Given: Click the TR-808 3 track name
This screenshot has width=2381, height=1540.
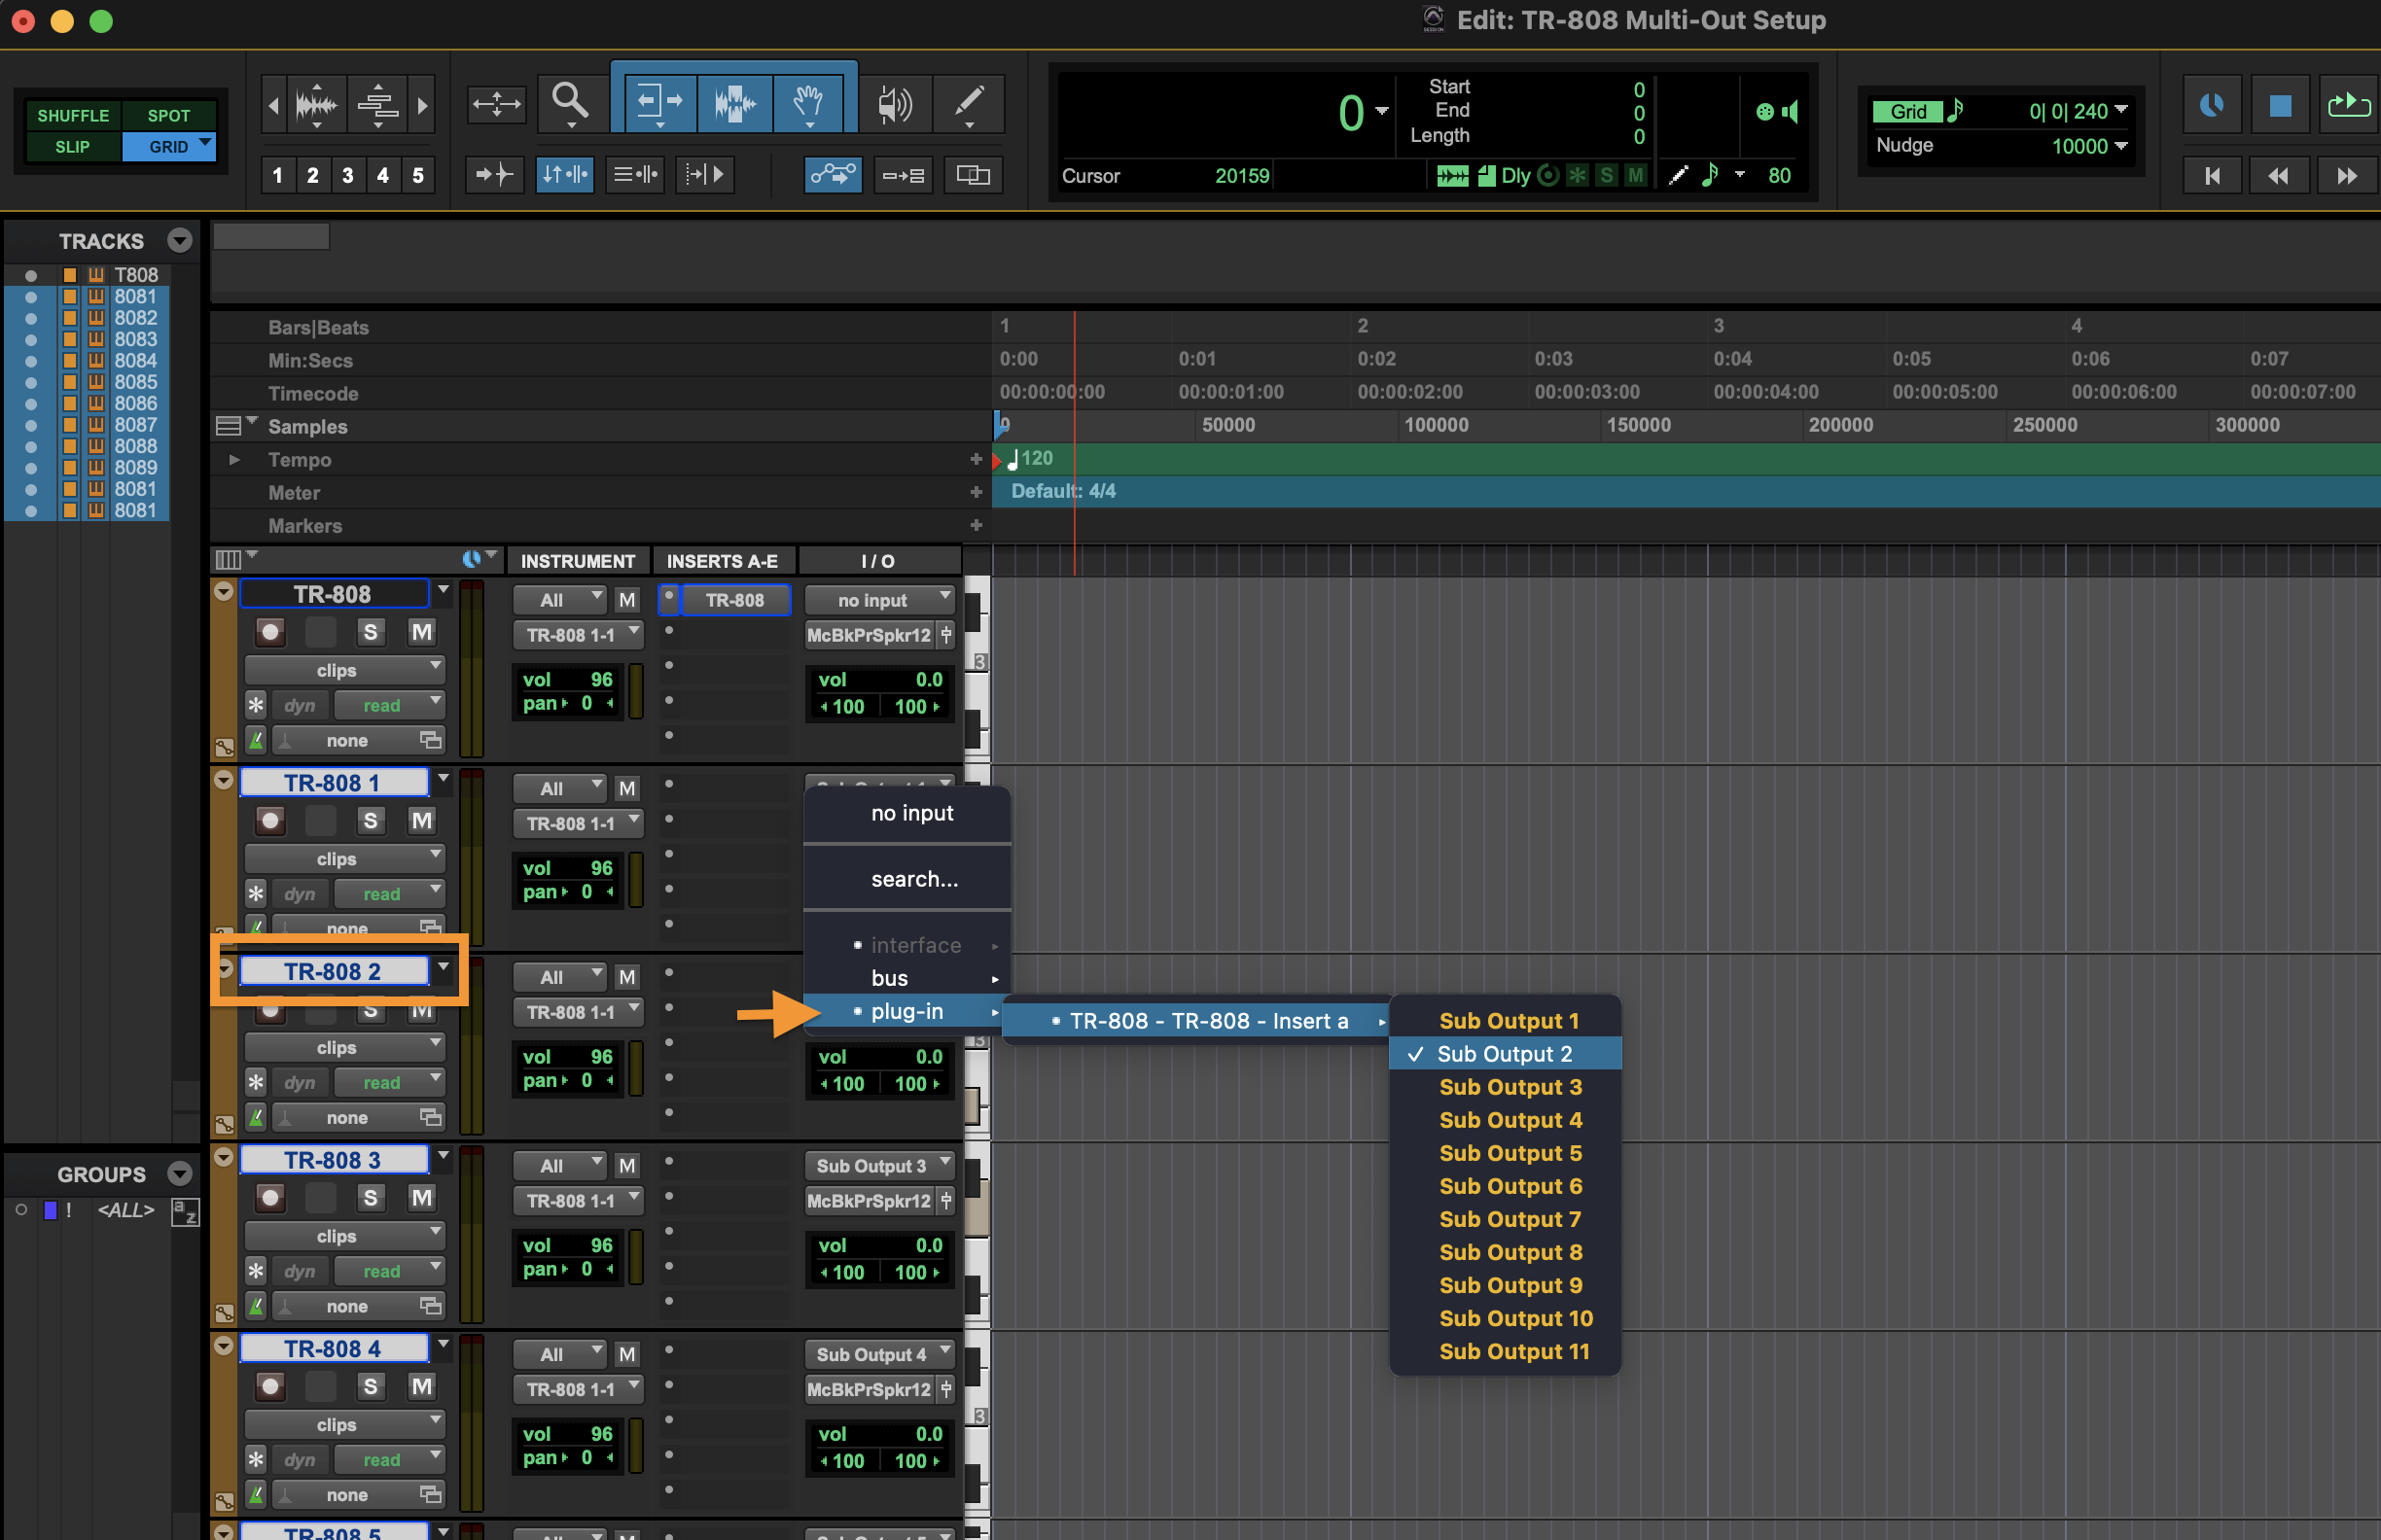Looking at the screenshot, I should coord(334,1160).
